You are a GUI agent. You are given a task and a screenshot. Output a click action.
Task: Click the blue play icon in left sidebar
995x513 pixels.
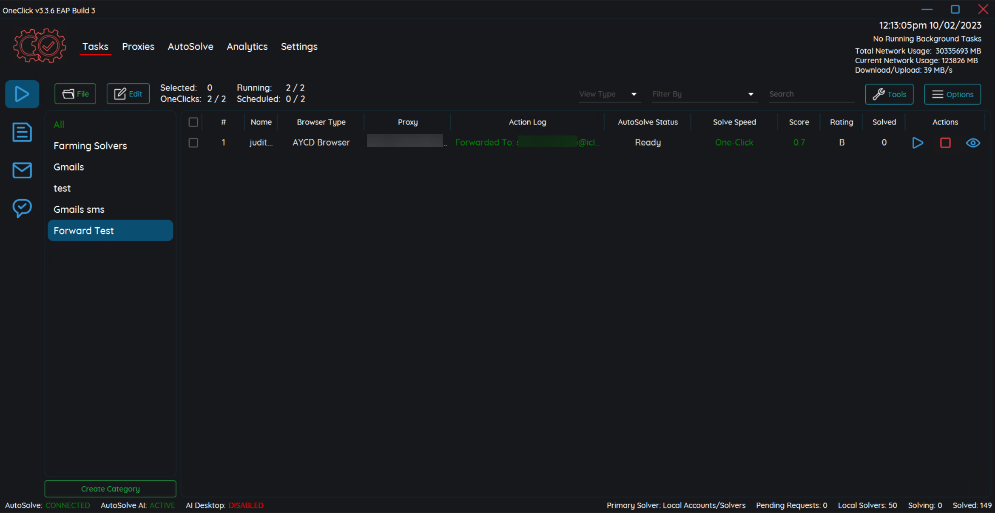[x=22, y=94]
